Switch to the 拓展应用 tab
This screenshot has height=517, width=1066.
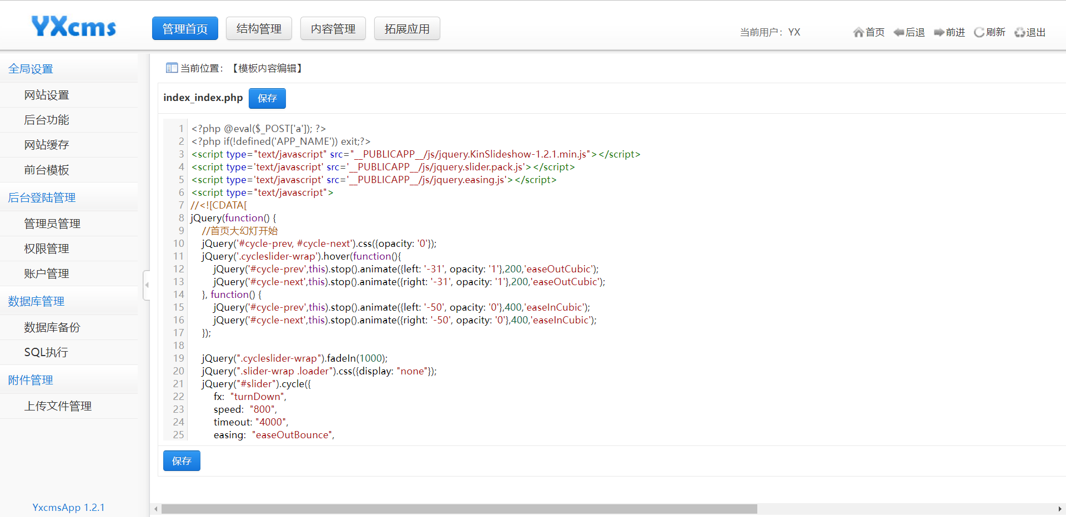tap(407, 28)
